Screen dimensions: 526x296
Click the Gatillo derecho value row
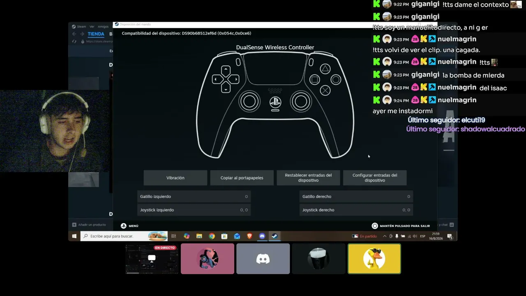point(356,197)
